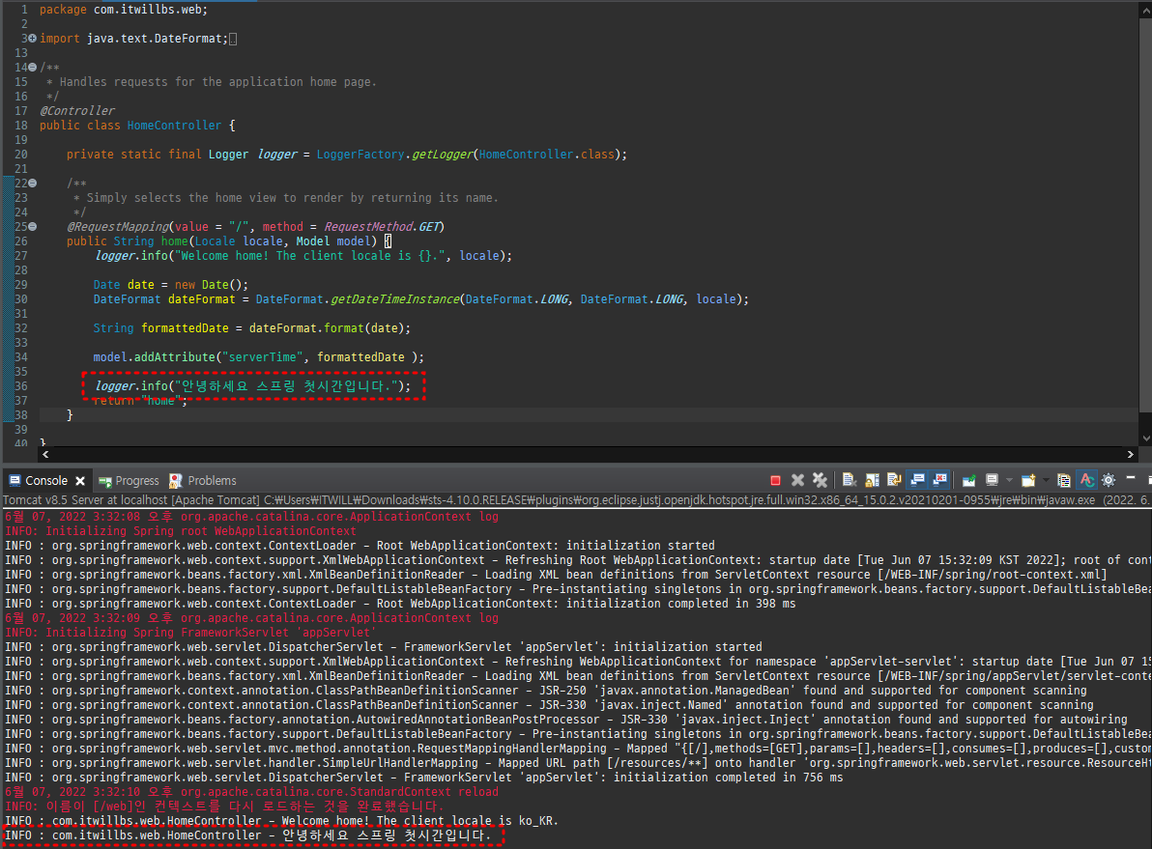Toggle Scroll Lock in the console
1152x849 pixels.
pos(872,480)
